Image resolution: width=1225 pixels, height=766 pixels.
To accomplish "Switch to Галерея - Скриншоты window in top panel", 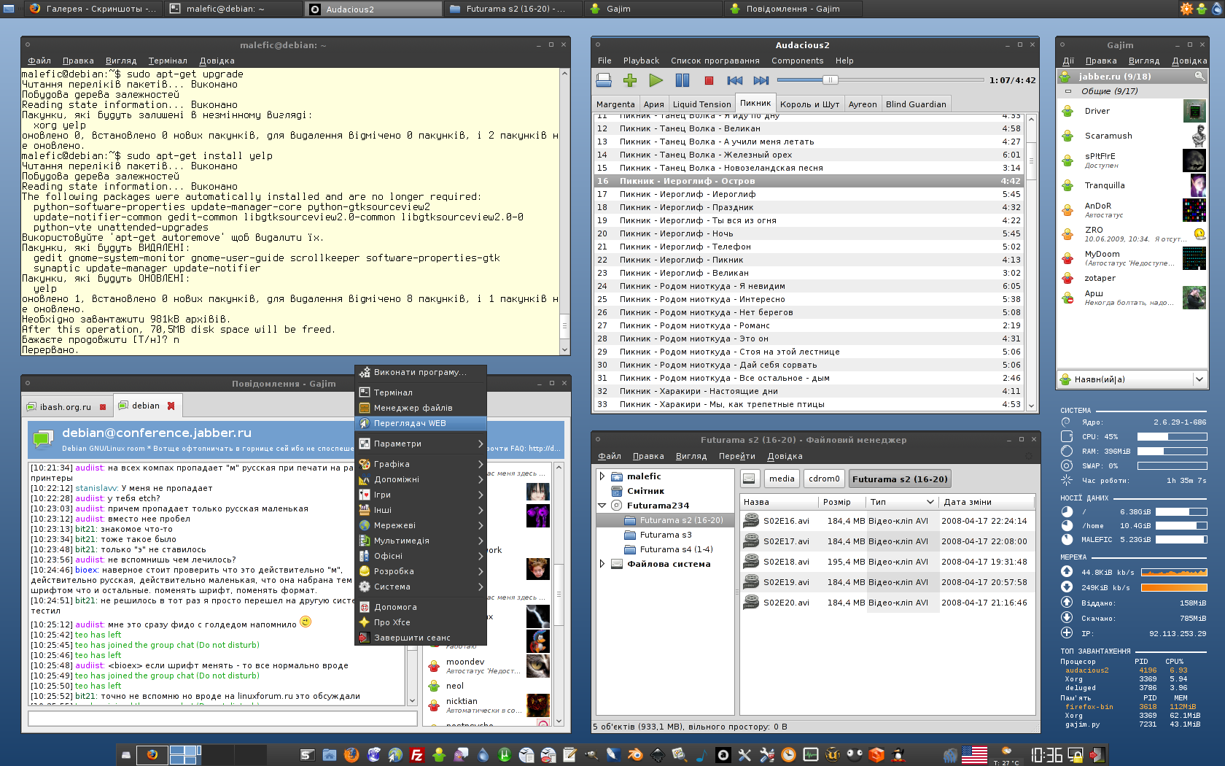I will tap(91, 9).
